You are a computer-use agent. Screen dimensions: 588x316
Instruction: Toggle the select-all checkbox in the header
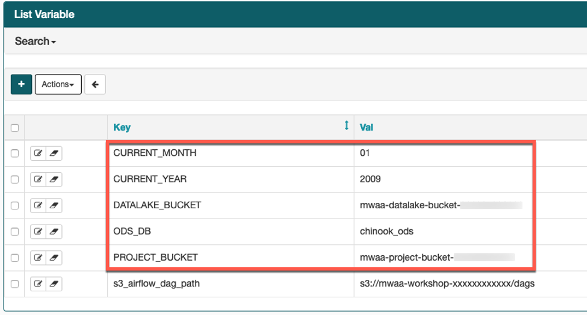pos(15,128)
